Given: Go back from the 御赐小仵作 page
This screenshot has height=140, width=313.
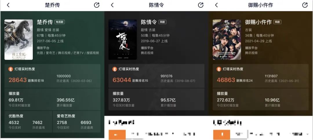Looking at the screenshot, I should point(216,5).
